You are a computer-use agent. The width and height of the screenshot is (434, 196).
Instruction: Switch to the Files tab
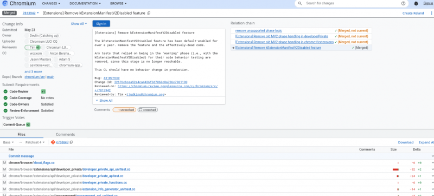(21, 134)
